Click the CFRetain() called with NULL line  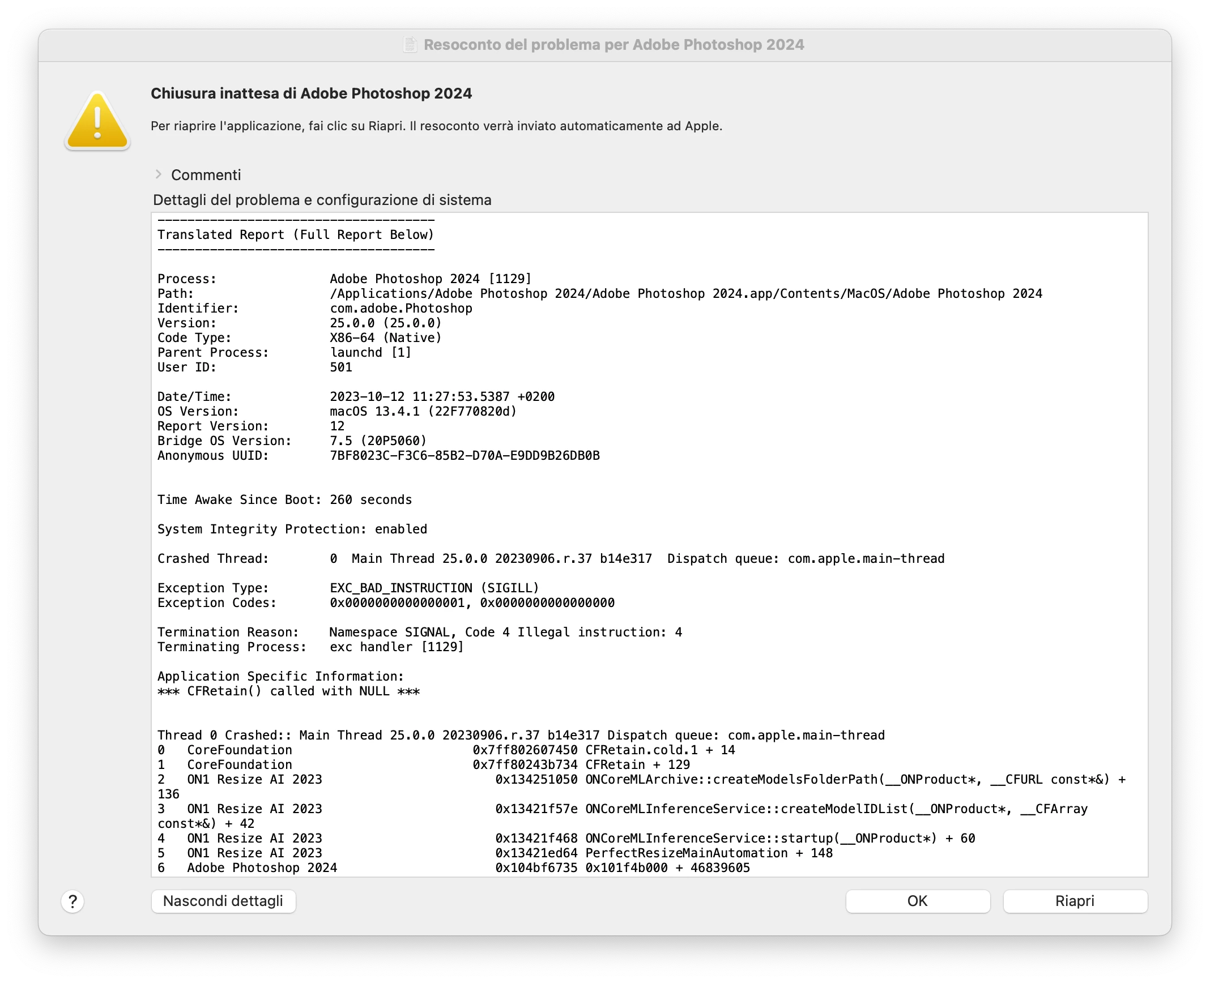coord(288,691)
